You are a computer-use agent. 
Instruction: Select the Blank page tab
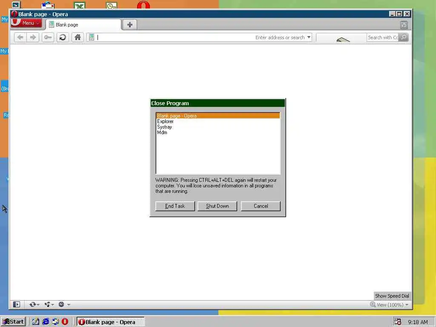click(x=83, y=25)
